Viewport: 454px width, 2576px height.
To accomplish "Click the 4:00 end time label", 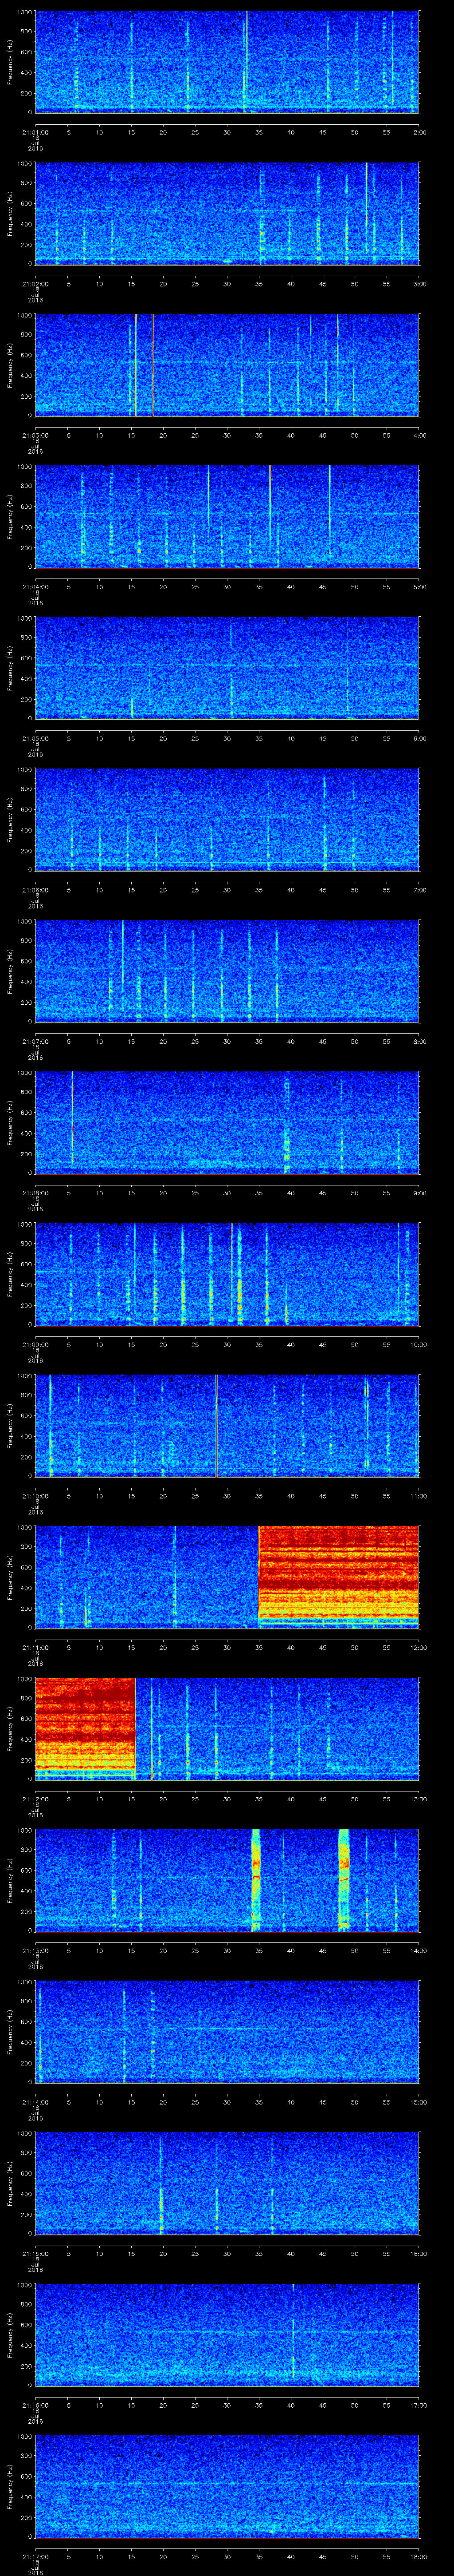I will [x=419, y=435].
